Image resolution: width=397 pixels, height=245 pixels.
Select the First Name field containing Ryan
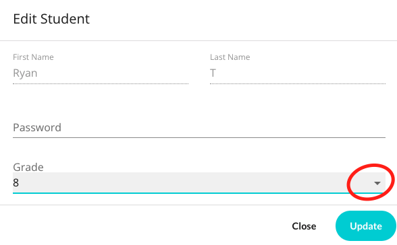coord(101,73)
